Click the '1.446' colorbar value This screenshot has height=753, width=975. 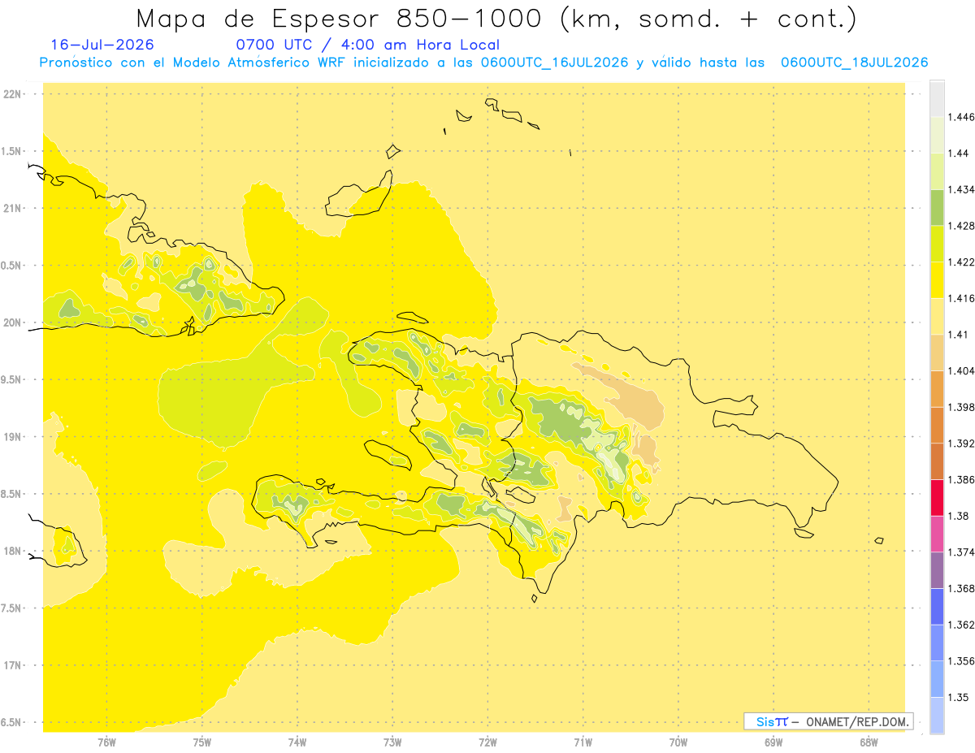click(960, 117)
